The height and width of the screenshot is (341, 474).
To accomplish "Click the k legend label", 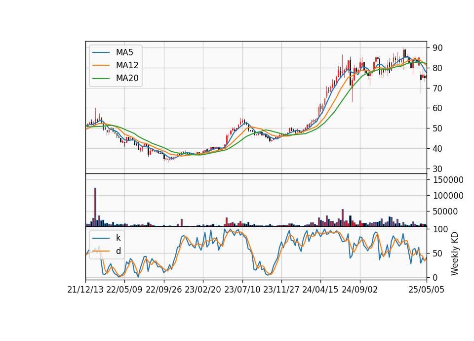I will [118, 238].
